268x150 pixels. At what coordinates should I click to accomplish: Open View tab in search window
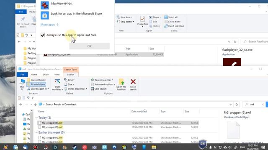(57, 75)
